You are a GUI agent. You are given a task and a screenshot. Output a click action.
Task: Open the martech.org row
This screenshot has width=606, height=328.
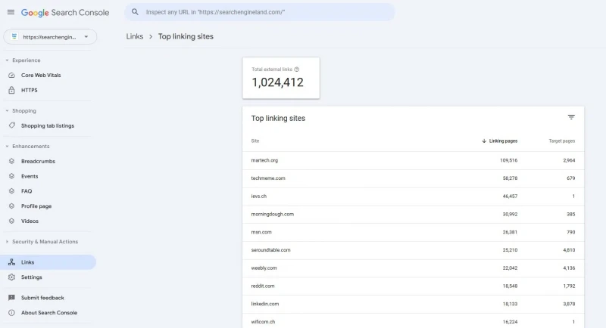pos(413,160)
